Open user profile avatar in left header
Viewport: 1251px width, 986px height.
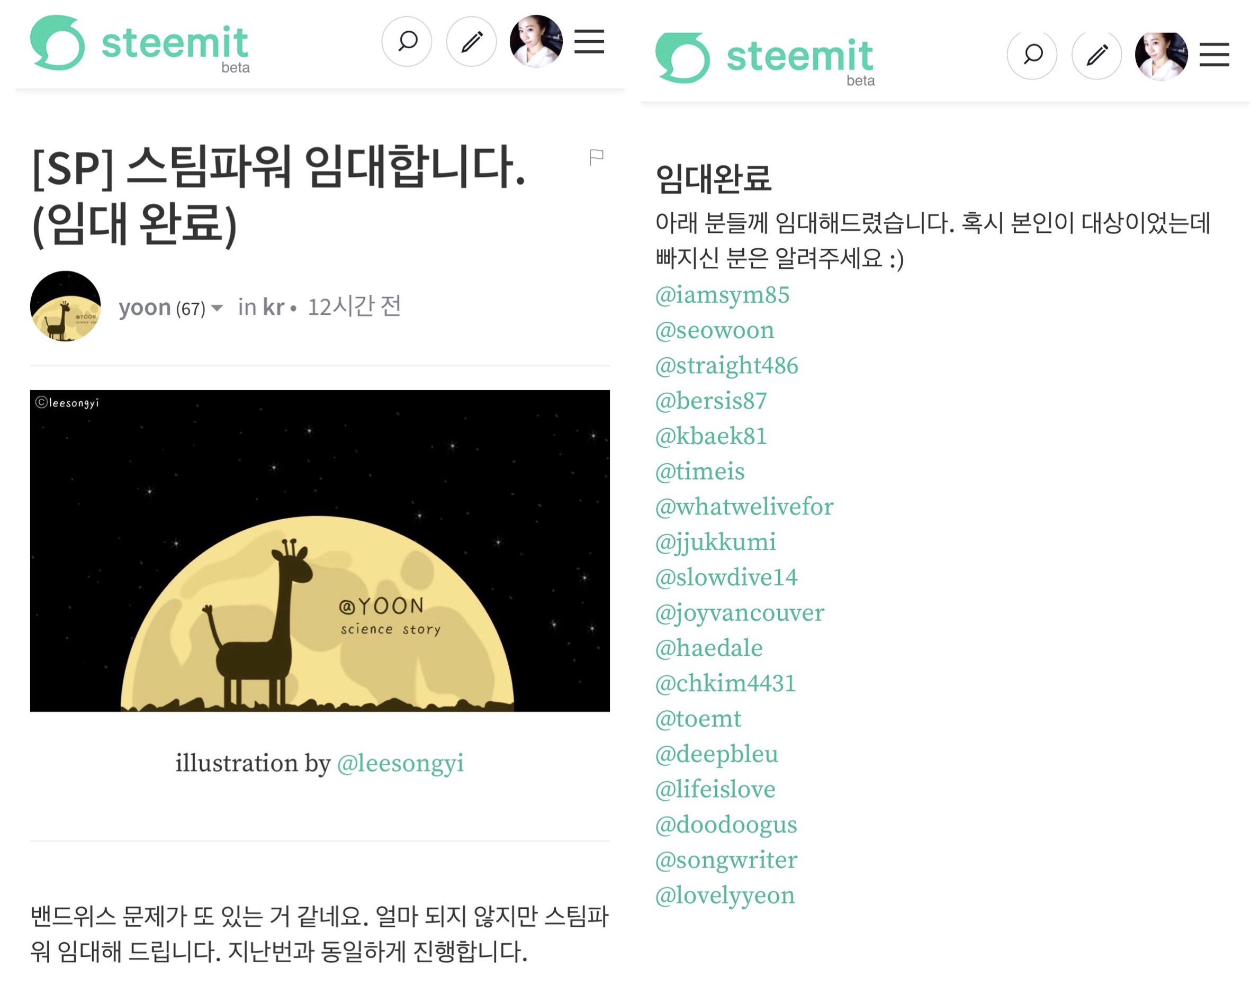(x=535, y=42)
